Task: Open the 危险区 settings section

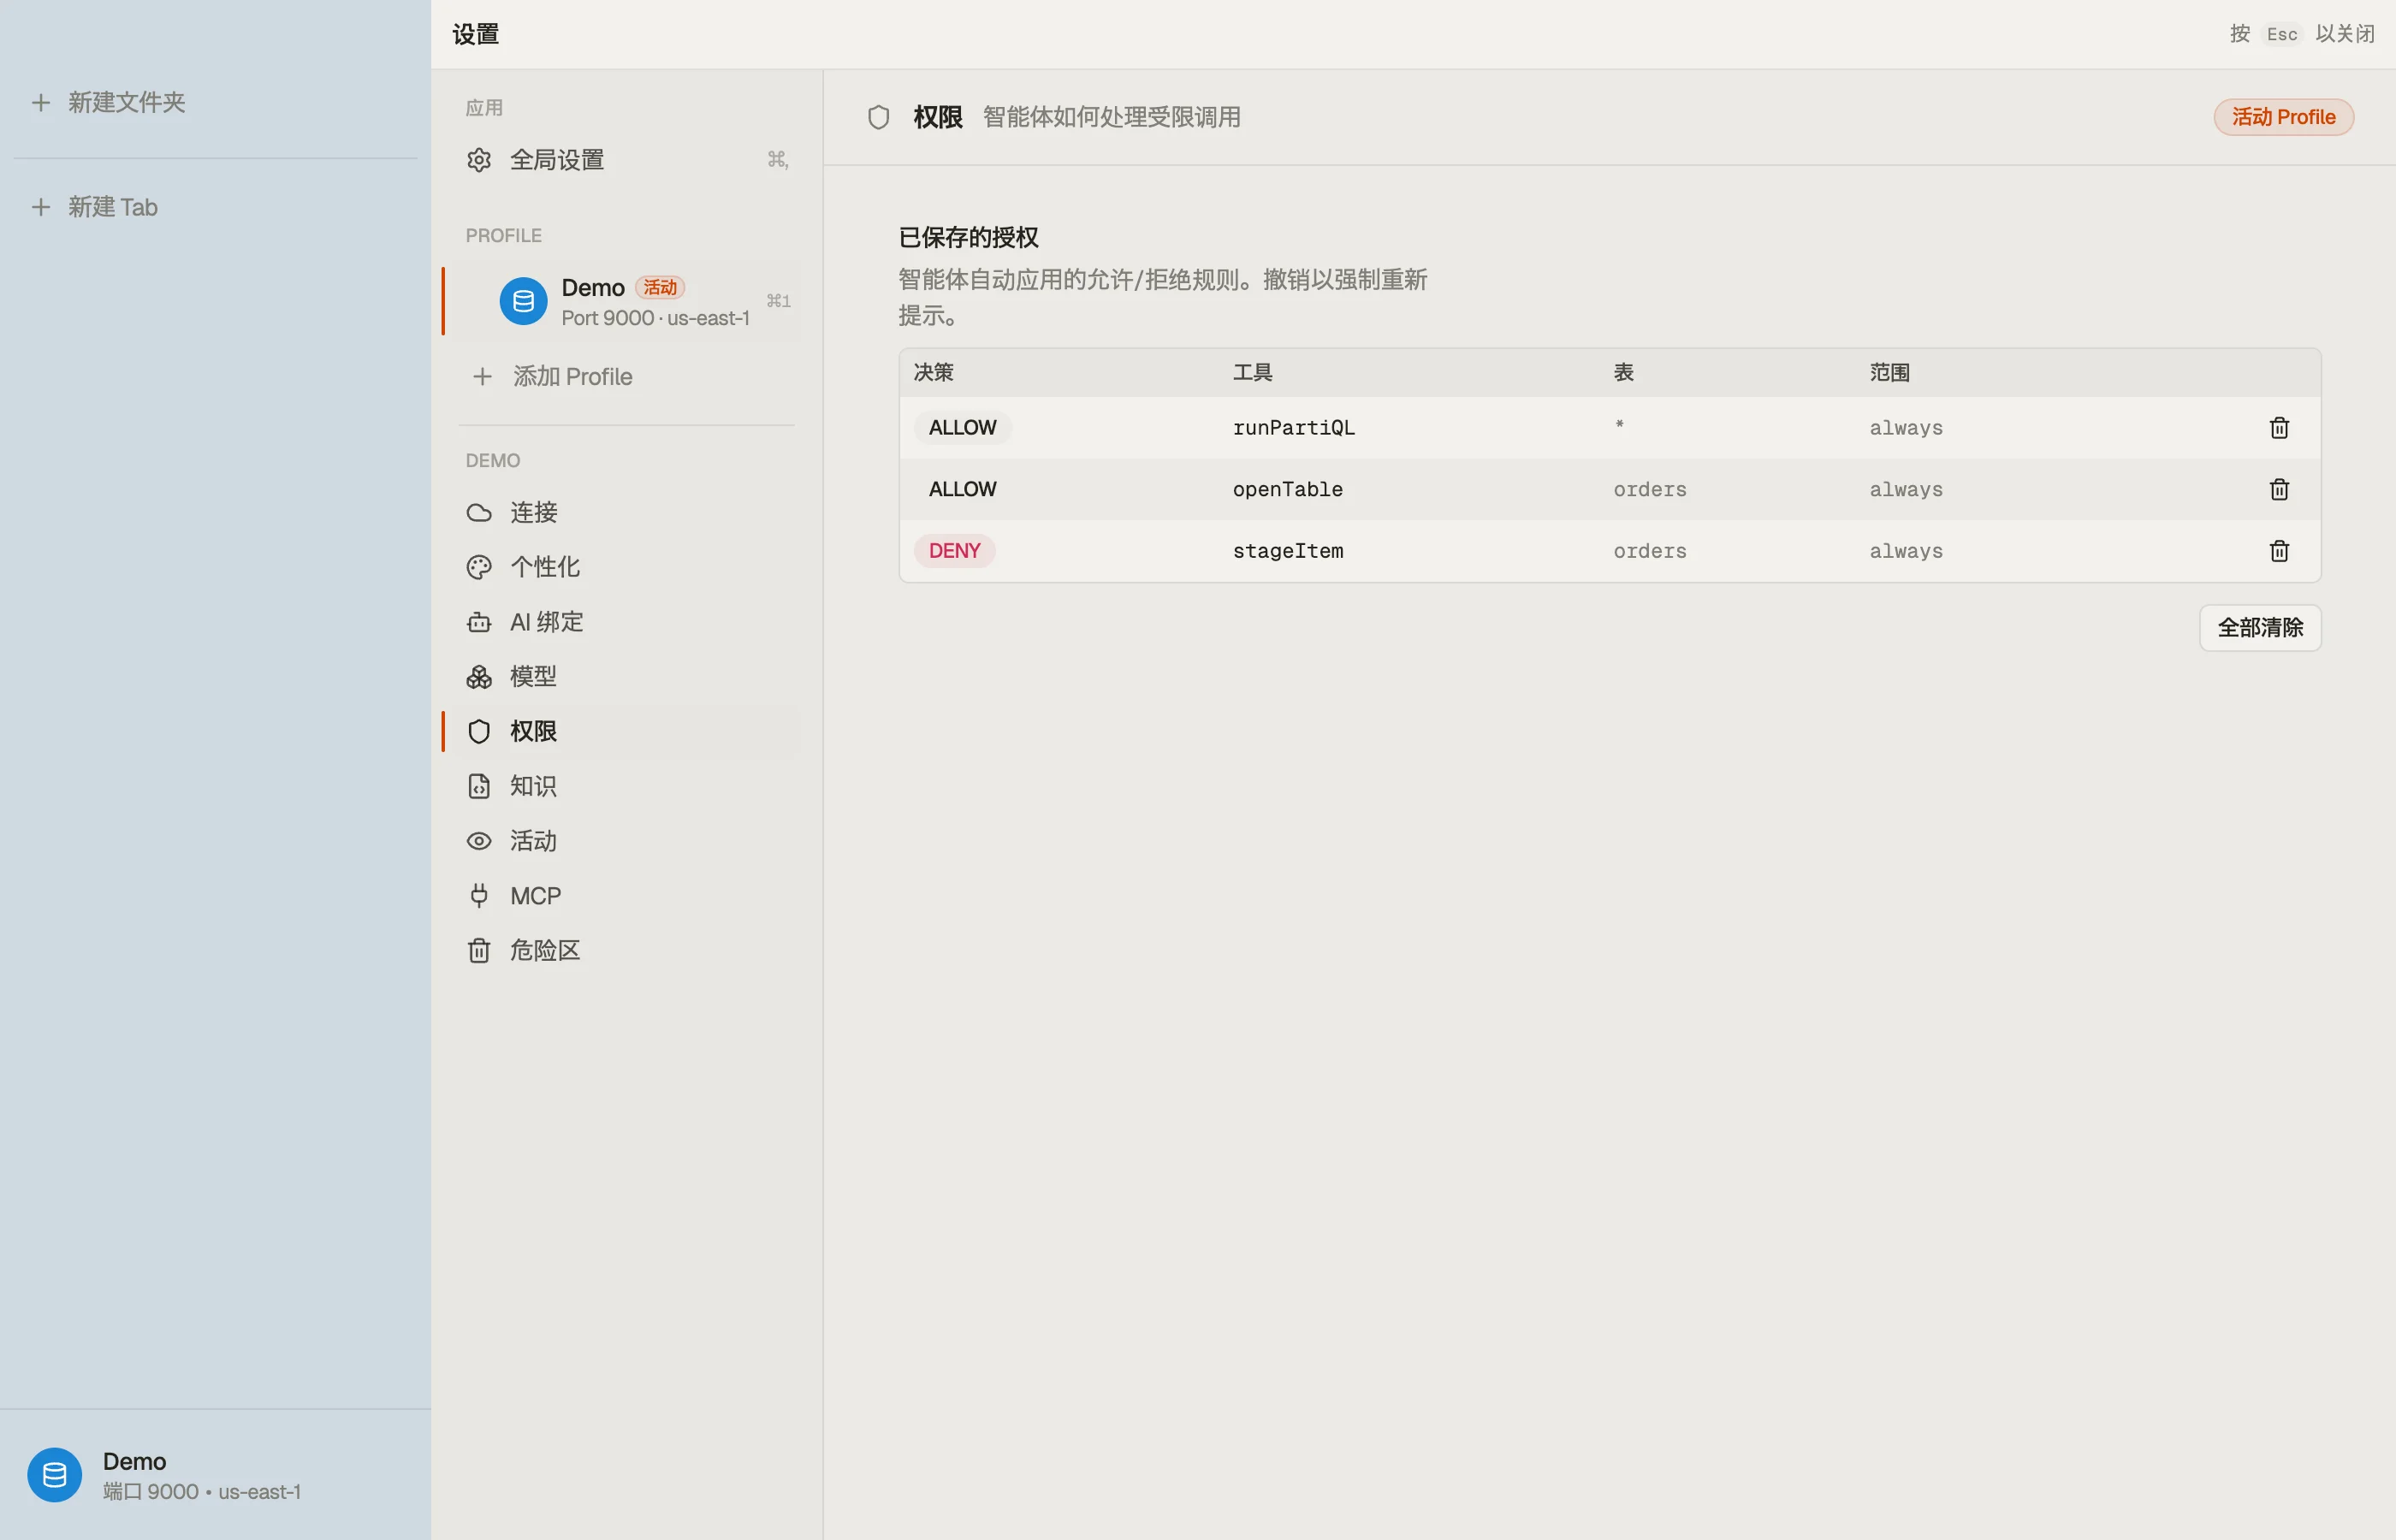Action: (x=627, y=951)
